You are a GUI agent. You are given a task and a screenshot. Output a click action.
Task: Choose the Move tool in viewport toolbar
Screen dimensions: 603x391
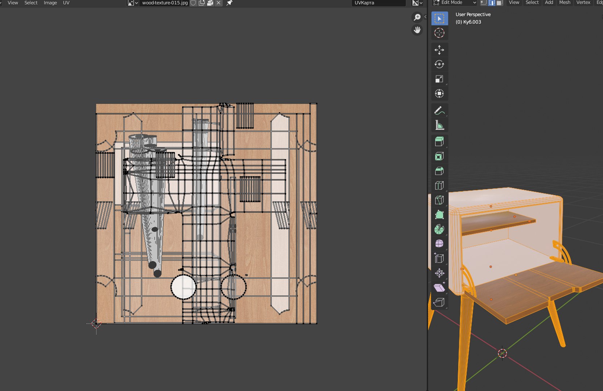[x=439, y=50]
